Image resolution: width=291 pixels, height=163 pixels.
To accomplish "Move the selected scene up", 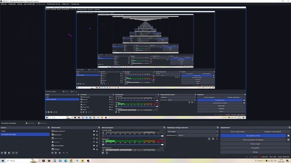I will pos(13,153).
